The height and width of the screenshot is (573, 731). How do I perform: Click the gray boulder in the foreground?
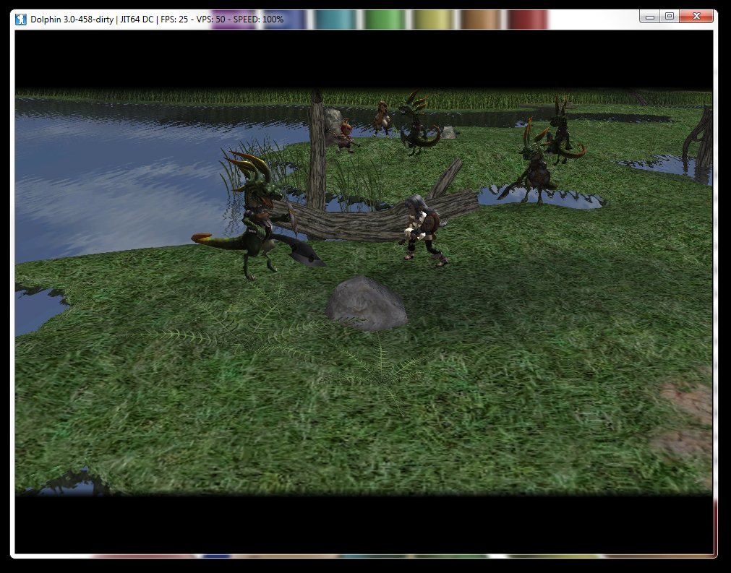[366, 303]
